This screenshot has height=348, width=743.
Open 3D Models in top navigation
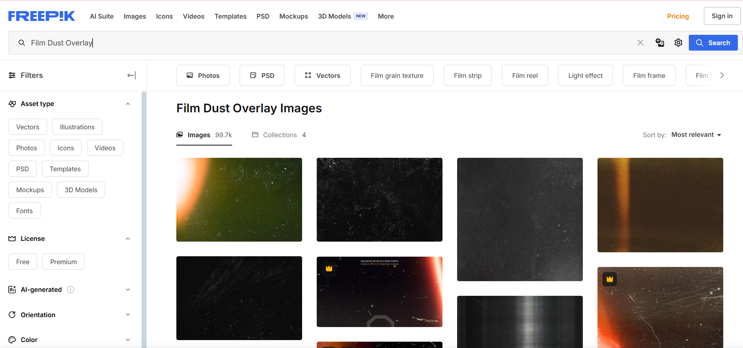[343, 16]
